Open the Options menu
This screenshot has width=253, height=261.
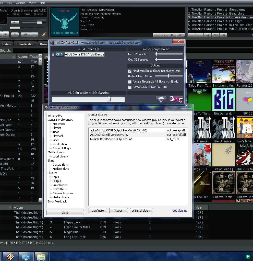tap(21, 3)
